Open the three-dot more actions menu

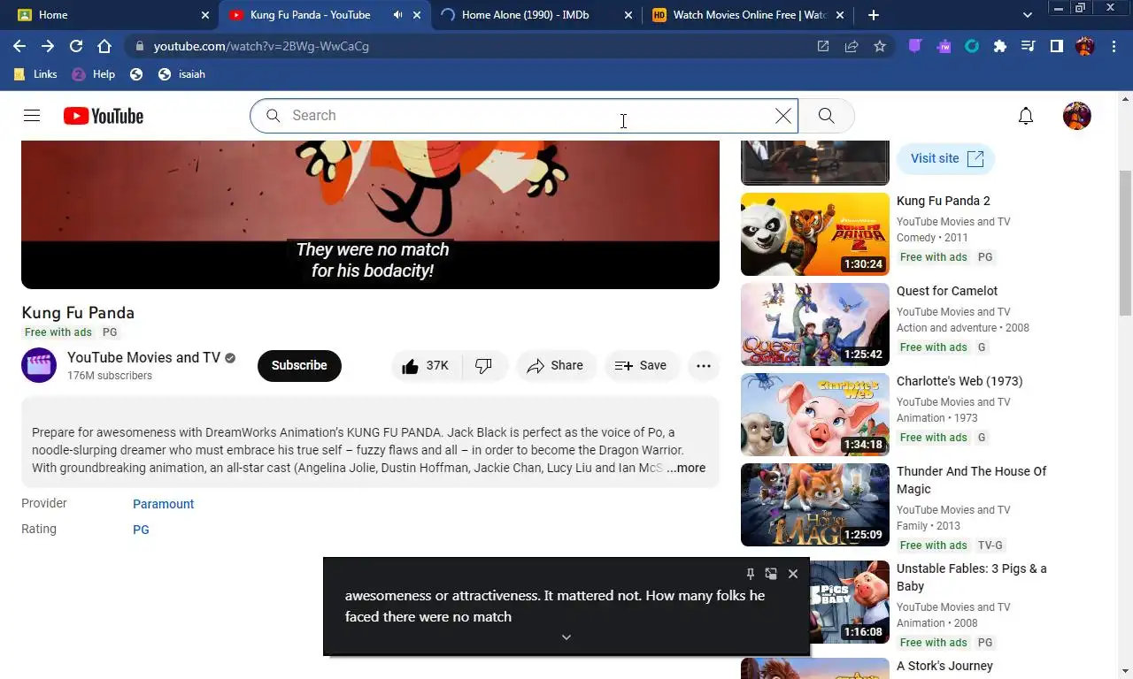coord(704,366)
